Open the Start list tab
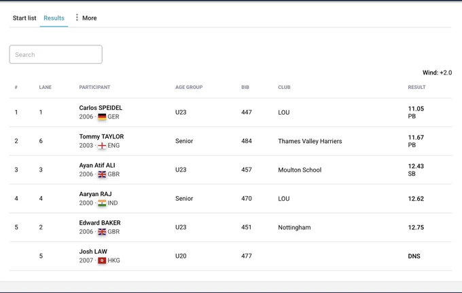The image size is (462, 293). [x=24, y=18]
